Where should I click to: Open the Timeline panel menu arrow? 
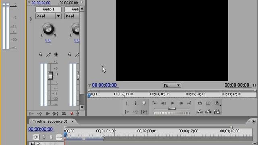tap(254, 122)
